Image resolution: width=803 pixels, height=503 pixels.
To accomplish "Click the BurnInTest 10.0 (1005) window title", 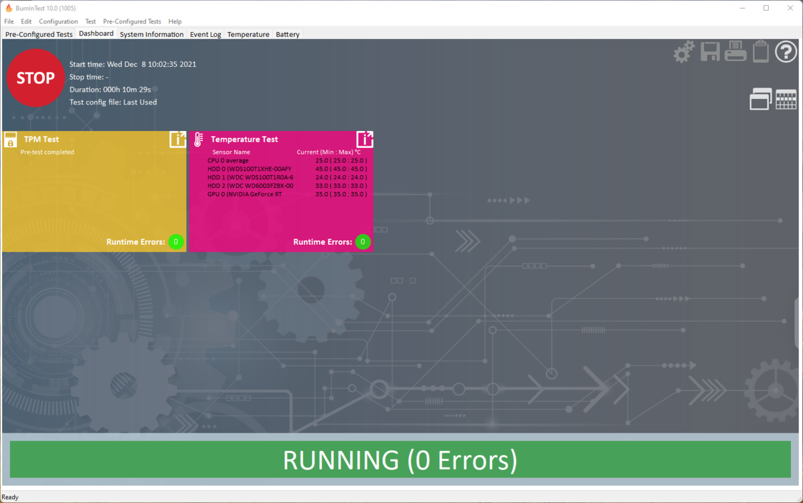I will coord(46,8).
